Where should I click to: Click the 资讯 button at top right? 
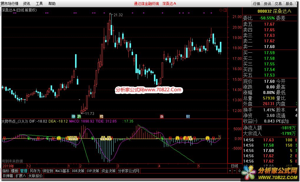tap(267, 4)
